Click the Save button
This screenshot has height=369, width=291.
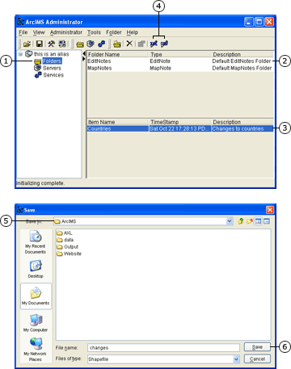(257, 347)
